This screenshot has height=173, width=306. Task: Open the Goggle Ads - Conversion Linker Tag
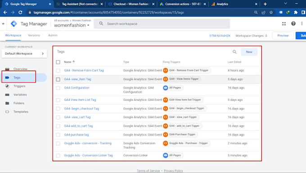coord(88,155)
